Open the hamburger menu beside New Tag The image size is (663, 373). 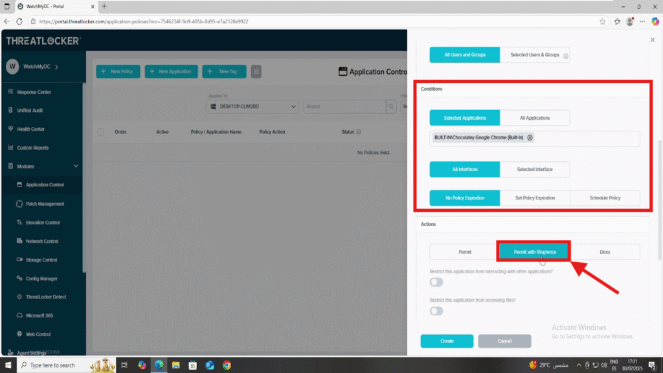[x=256, y=71]
